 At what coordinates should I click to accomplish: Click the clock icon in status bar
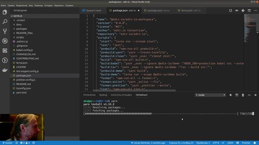(34, 143)
